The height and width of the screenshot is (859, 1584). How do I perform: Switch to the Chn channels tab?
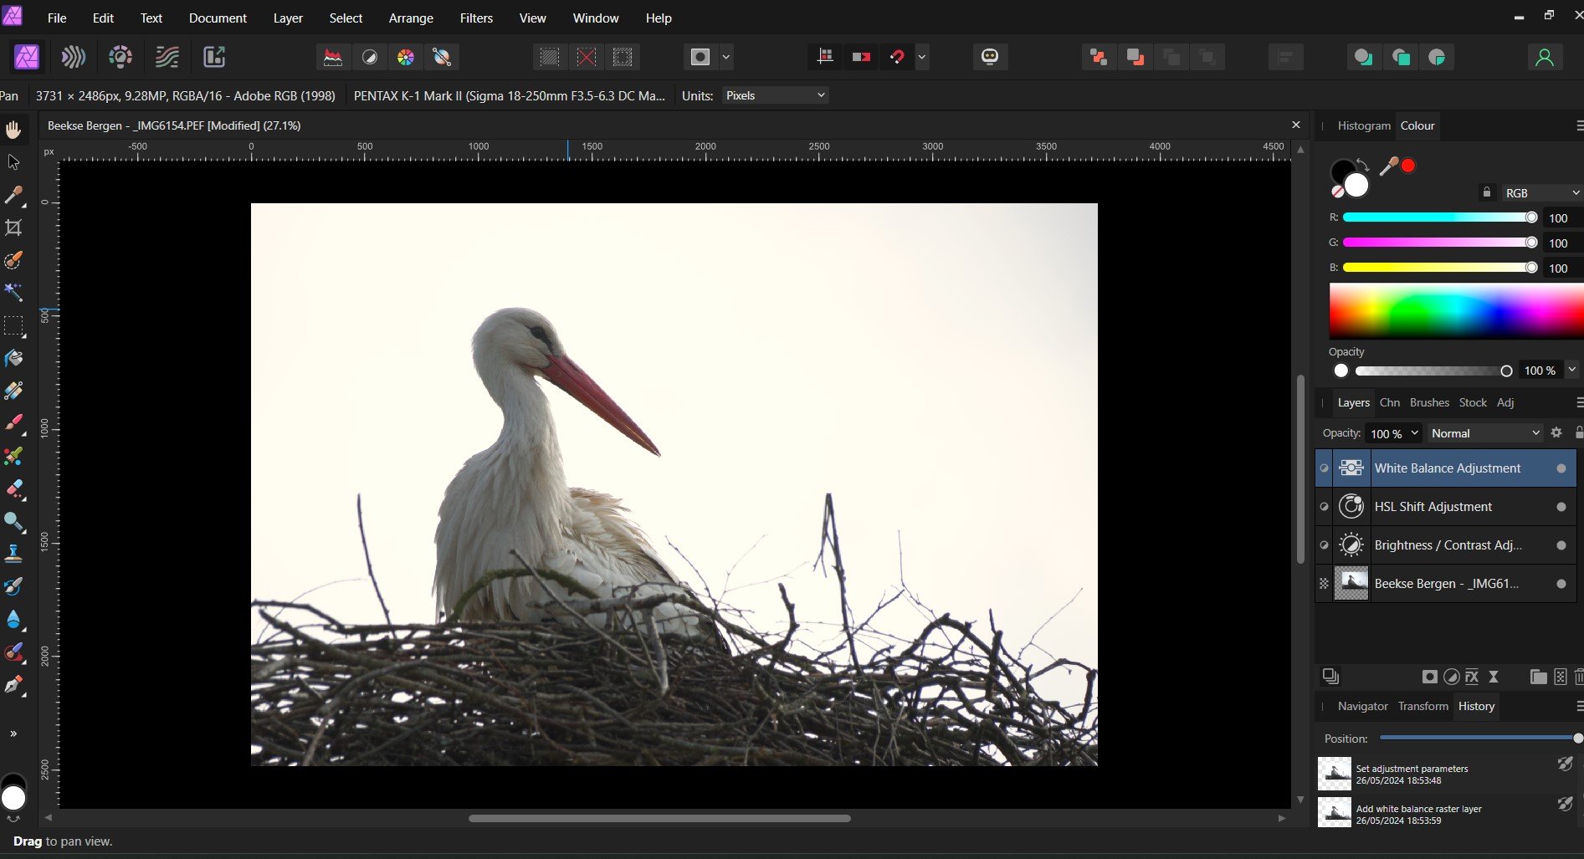(1390, 402)
